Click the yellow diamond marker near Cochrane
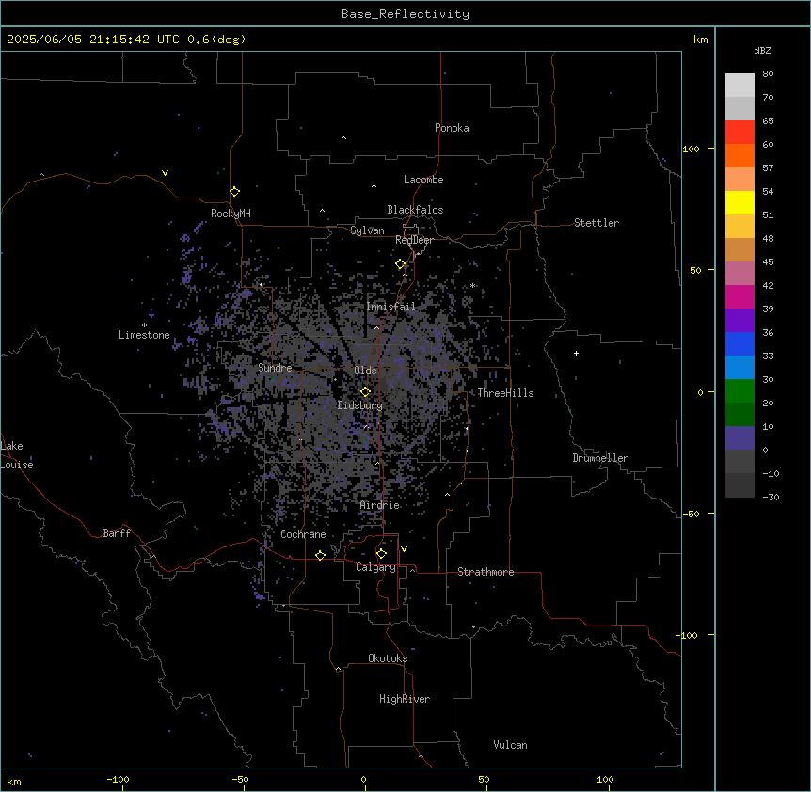 click(x=320, y=555)
